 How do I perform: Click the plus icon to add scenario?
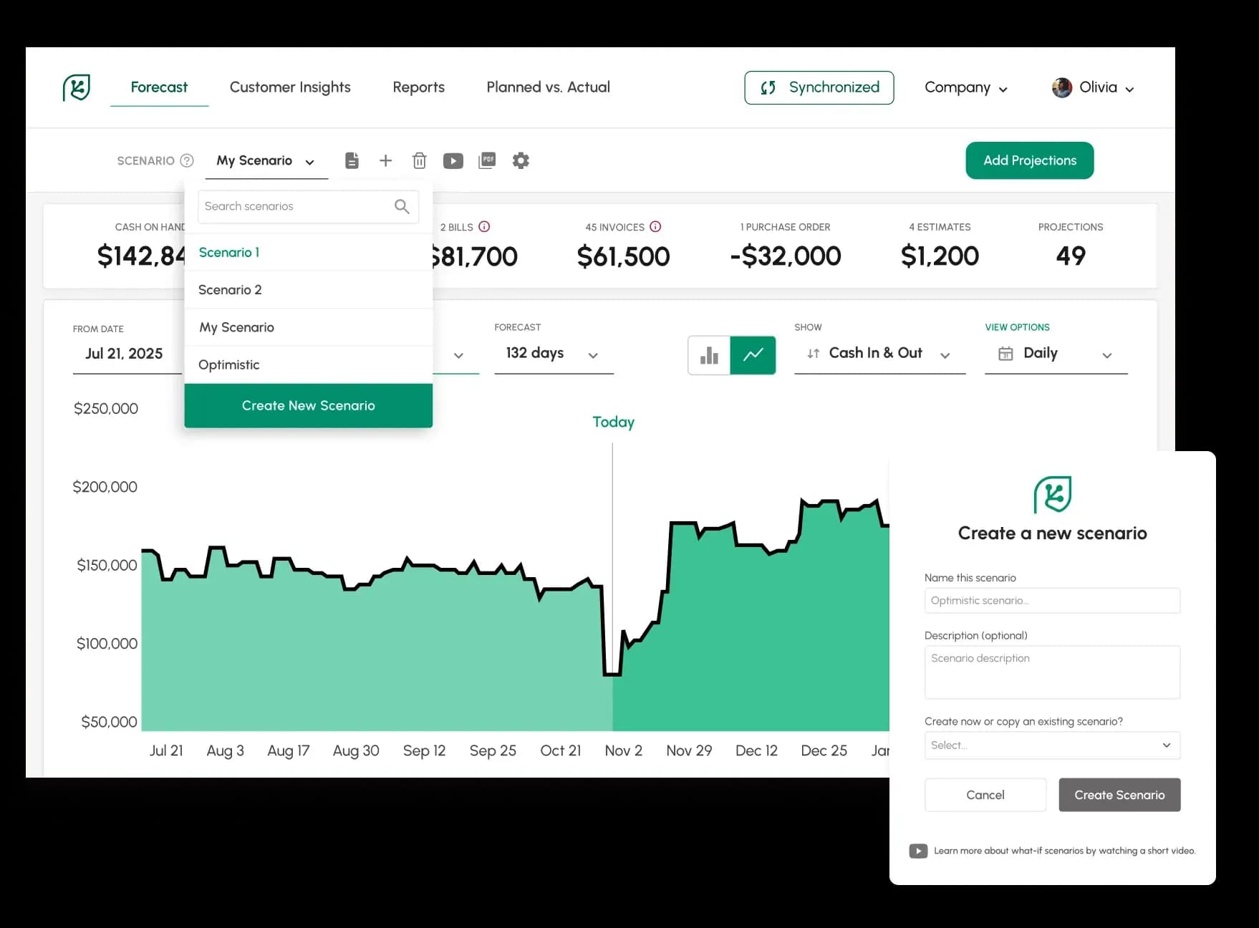click(x=385, y=160)
